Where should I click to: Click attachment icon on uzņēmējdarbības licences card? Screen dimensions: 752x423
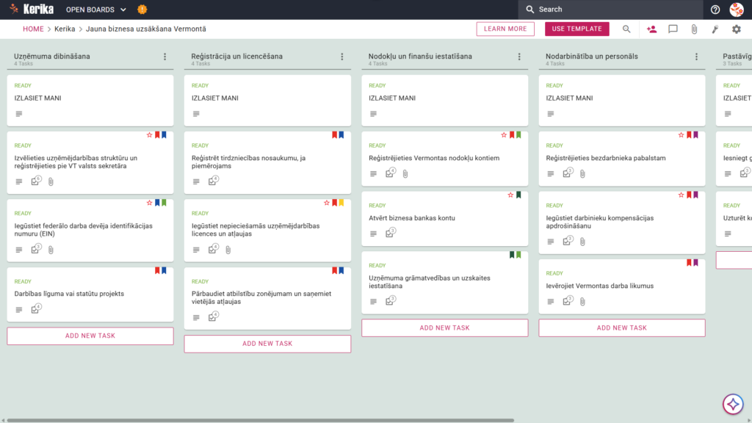tap(228, 250)
